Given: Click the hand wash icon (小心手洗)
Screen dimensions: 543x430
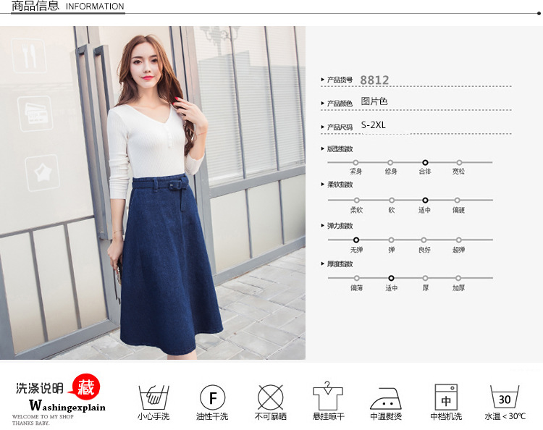Looking at the screenshot, I should point(153,397).
